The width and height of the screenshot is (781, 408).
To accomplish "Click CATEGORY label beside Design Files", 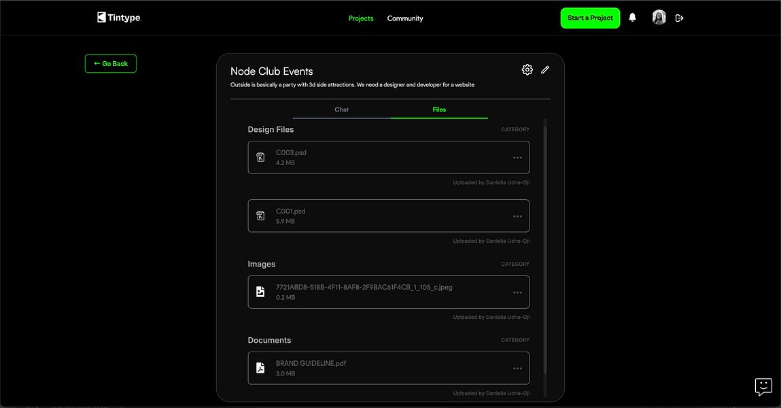I will (x=515, y=129).
